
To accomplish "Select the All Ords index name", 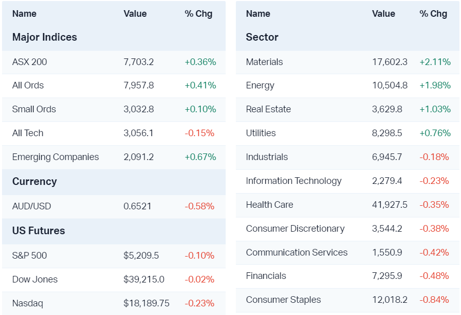I will coord(28,85).
